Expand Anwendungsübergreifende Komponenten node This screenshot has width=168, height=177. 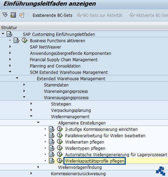[10, 53]
